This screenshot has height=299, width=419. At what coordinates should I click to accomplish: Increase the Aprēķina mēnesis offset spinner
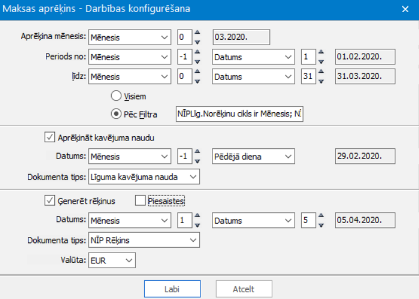point(197,33)
